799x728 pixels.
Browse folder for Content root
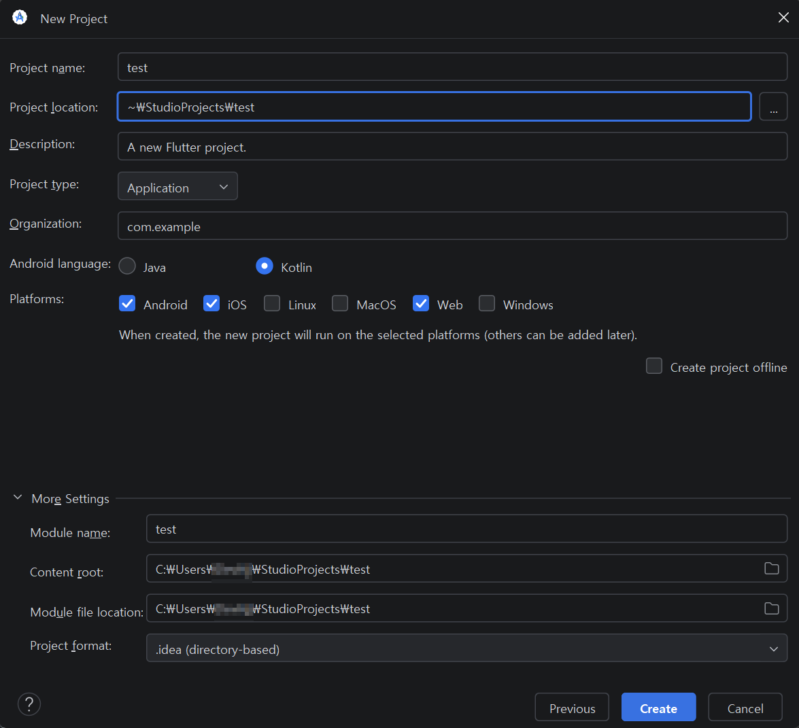click(772, 568)
